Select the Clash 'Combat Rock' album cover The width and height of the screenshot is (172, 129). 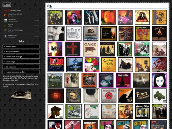coord(159,49)
